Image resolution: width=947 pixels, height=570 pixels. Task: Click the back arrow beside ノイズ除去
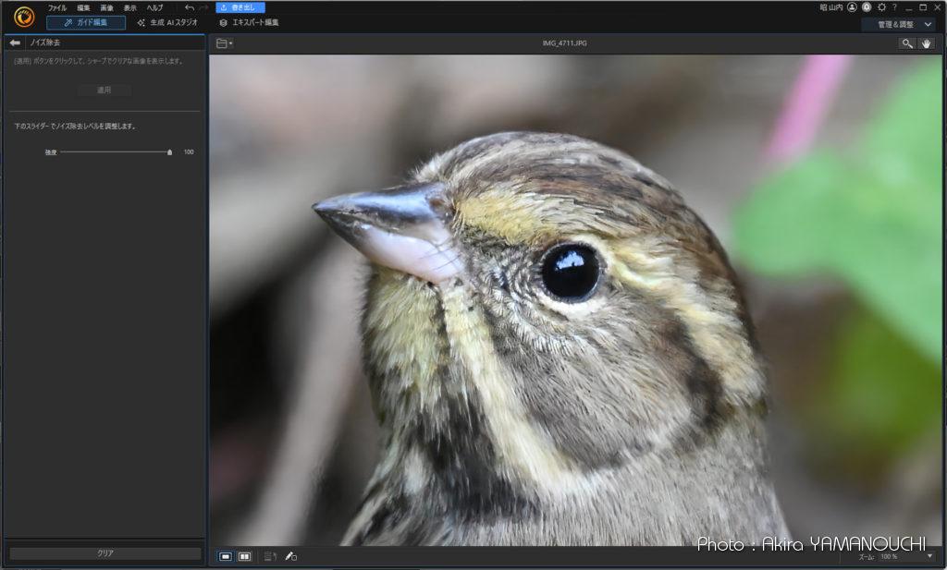coord(15,42)
